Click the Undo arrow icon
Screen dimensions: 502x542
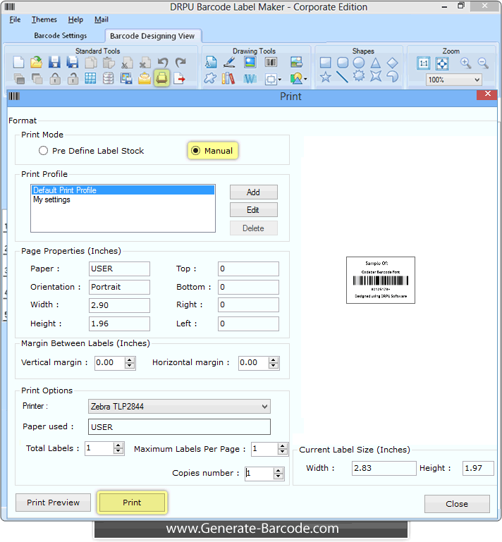(x=163, y=63)
